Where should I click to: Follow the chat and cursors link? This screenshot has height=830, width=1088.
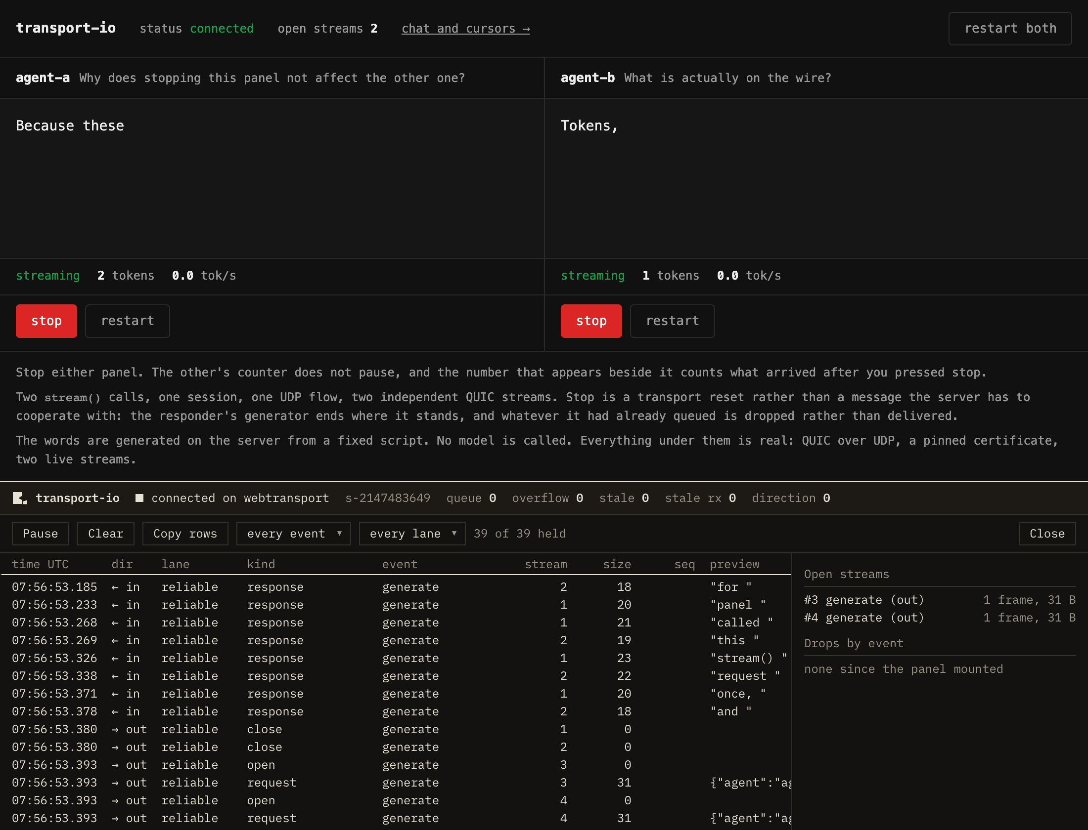click(x=466, y=29)
